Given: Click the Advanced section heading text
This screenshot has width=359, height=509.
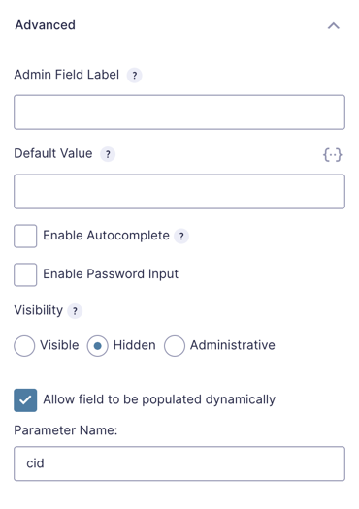Looking at the screenshot, I should [x=46, y=25].
